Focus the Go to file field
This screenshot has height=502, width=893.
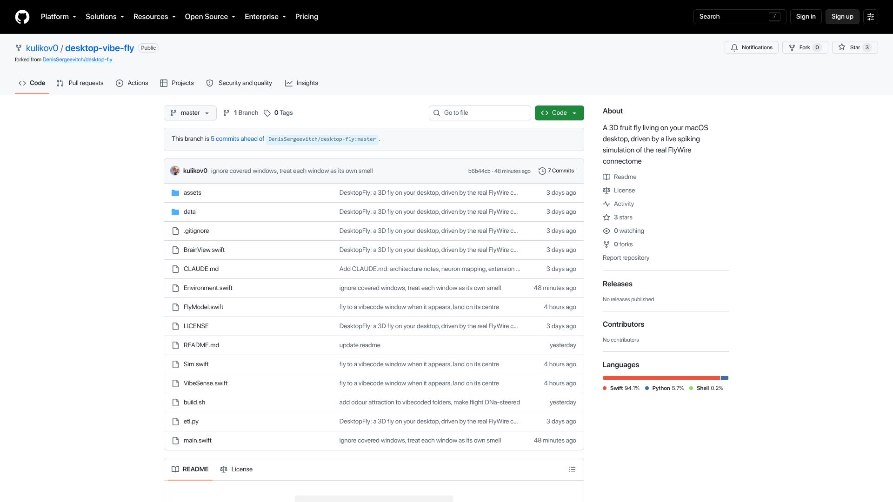point(480,113)
